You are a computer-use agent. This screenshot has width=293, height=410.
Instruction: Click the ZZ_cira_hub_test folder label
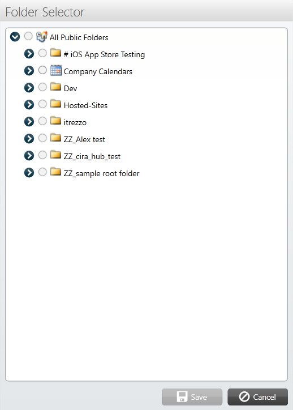coord(92,156)
